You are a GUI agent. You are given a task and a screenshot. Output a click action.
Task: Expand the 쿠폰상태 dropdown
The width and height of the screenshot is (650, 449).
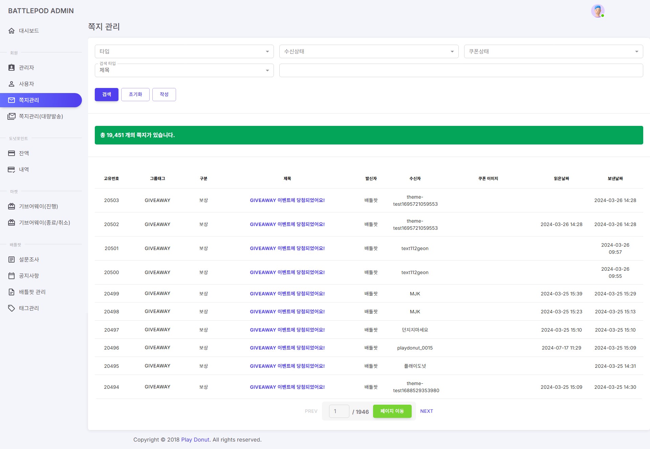click(553, 51)
